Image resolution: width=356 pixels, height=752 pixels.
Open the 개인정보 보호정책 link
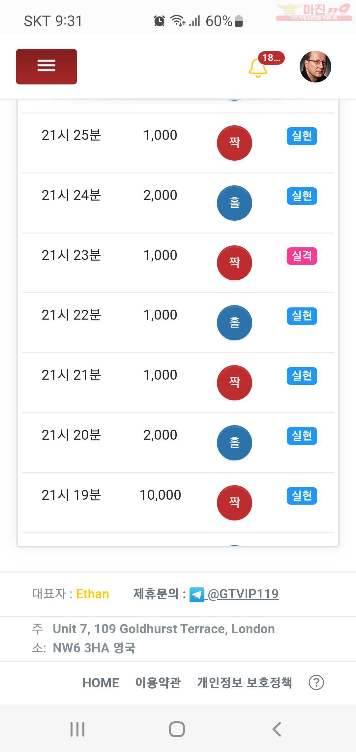[x=245, y=683]
